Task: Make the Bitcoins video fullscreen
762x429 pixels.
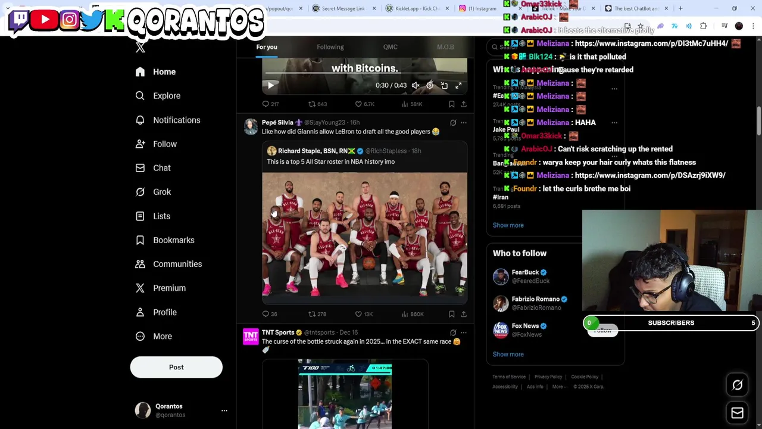Action: [458, 86]
